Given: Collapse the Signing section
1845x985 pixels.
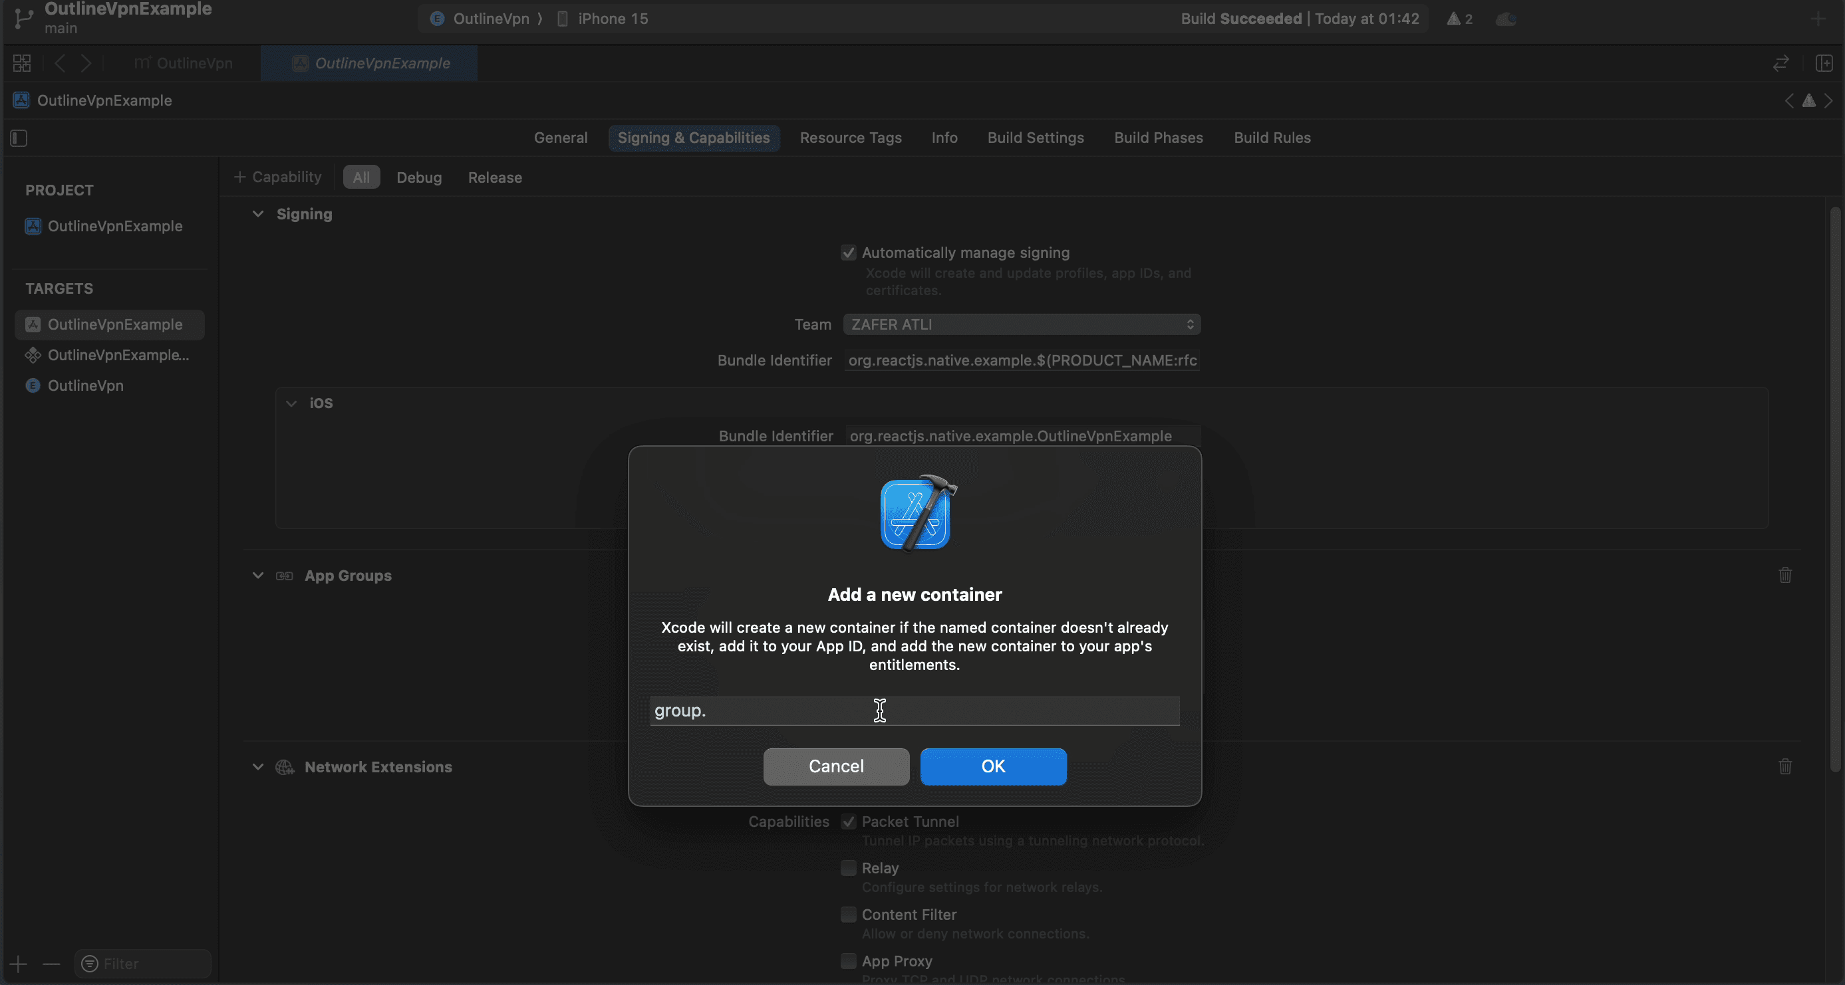Looking at the screenshot, I should click(x=258, y=214).
